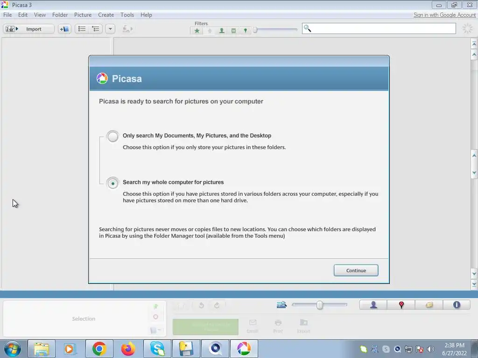Click the green upload button in tray

tap(205, 327)
